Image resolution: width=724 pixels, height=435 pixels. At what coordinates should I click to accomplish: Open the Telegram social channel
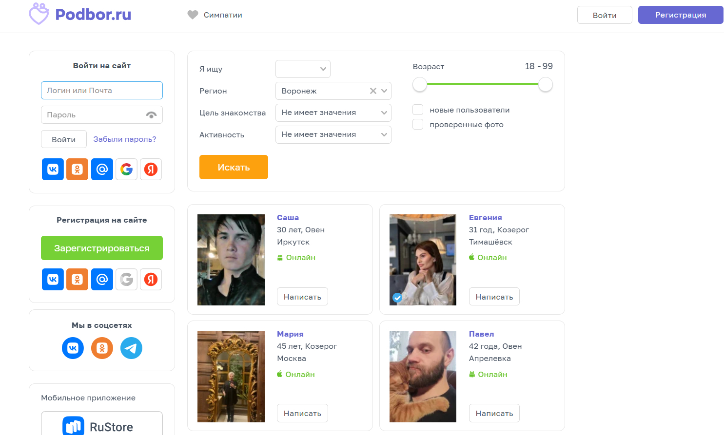(x=131, y=348)
